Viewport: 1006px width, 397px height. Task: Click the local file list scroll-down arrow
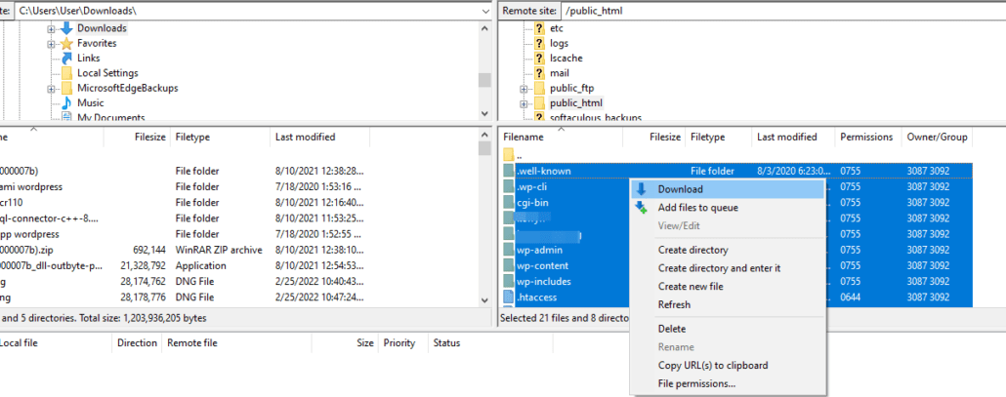point(484,299)
